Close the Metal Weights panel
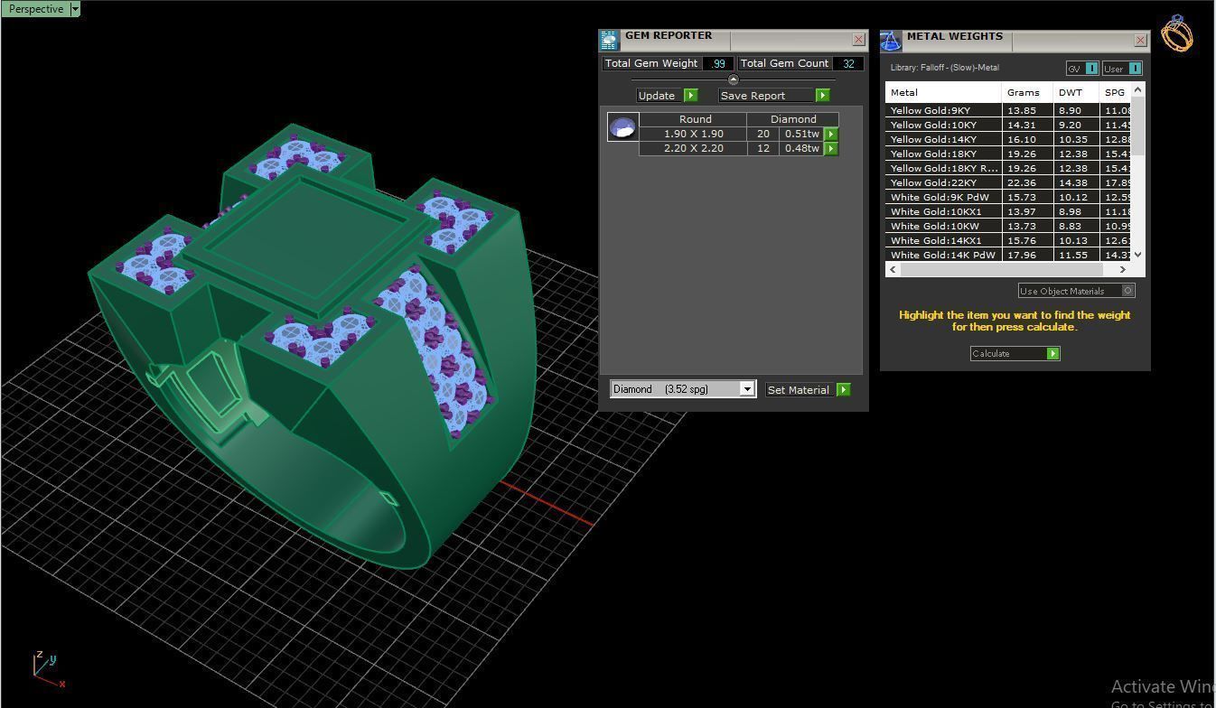The image size is (1216, 708). [1140, 40]
